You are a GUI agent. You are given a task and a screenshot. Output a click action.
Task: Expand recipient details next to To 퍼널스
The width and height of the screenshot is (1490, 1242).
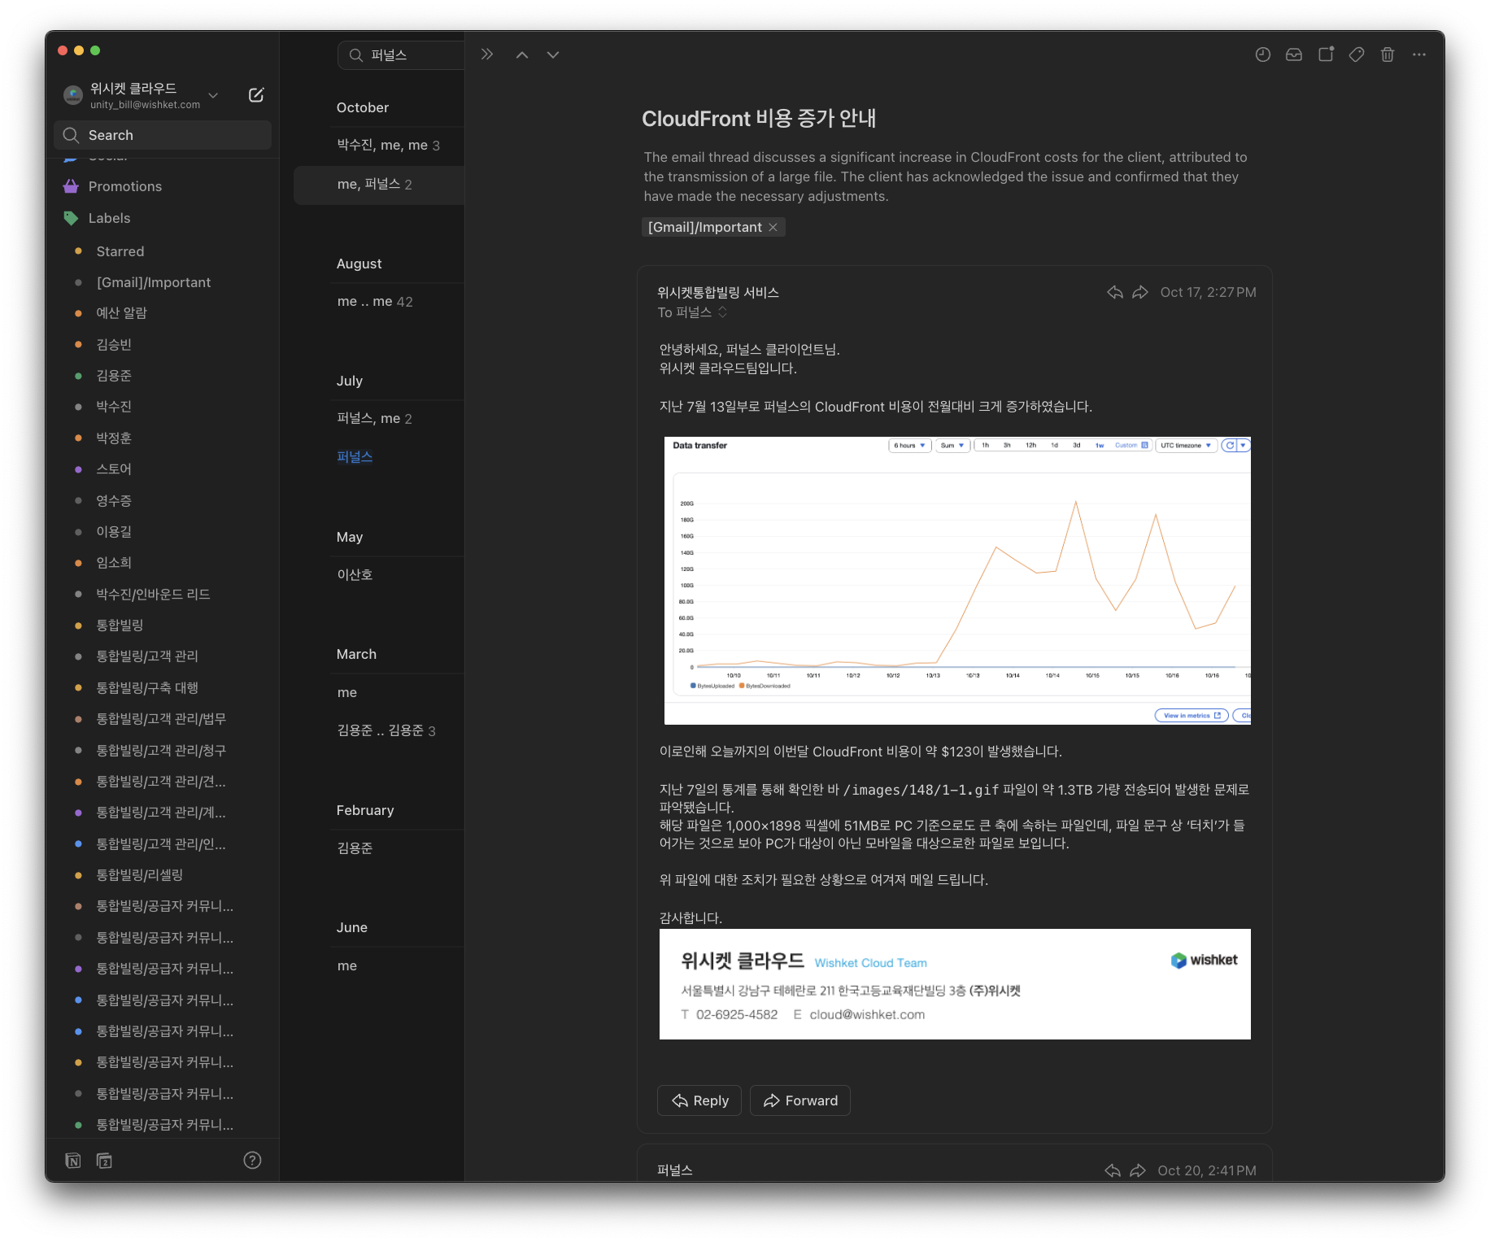pyautogui.click(x=722, y=312)
